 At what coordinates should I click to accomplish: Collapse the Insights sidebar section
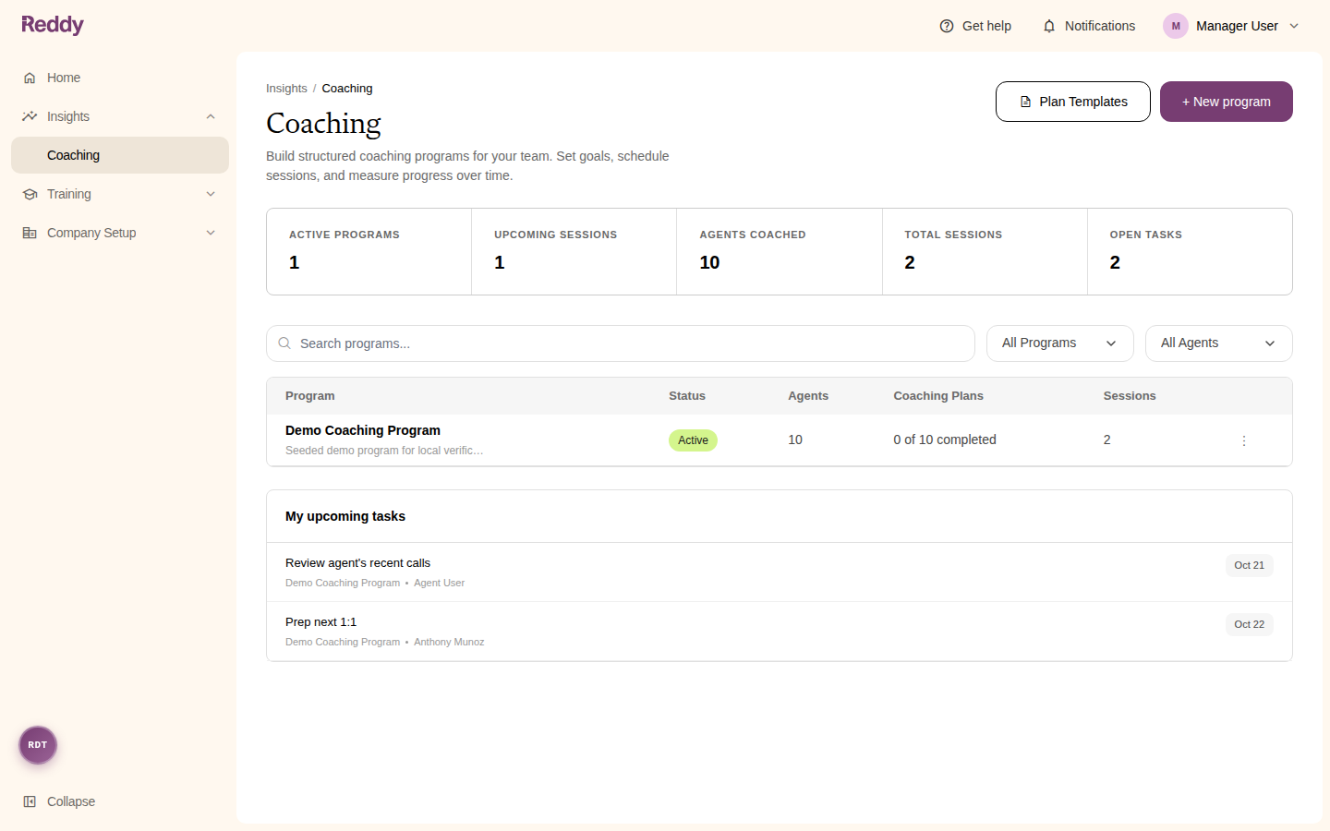tap(211, 116)
